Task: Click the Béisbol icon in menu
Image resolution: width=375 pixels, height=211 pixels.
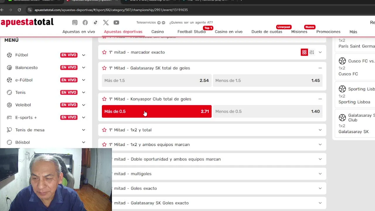Action: (10, 142)
